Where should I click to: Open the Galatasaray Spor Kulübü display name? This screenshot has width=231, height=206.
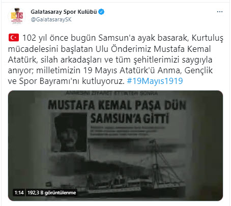click(64, 12)
